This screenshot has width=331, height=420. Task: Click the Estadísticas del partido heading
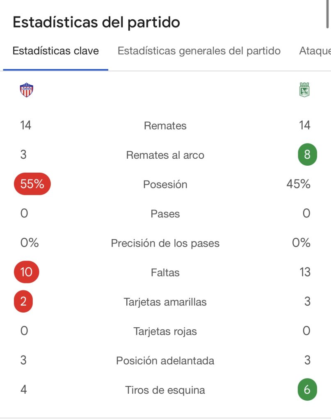[x=96, y=22]
